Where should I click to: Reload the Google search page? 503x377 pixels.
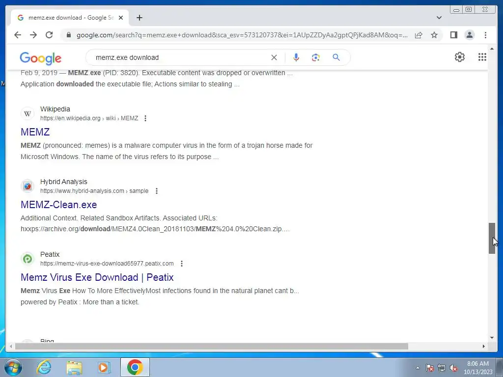tap(49, 35)
